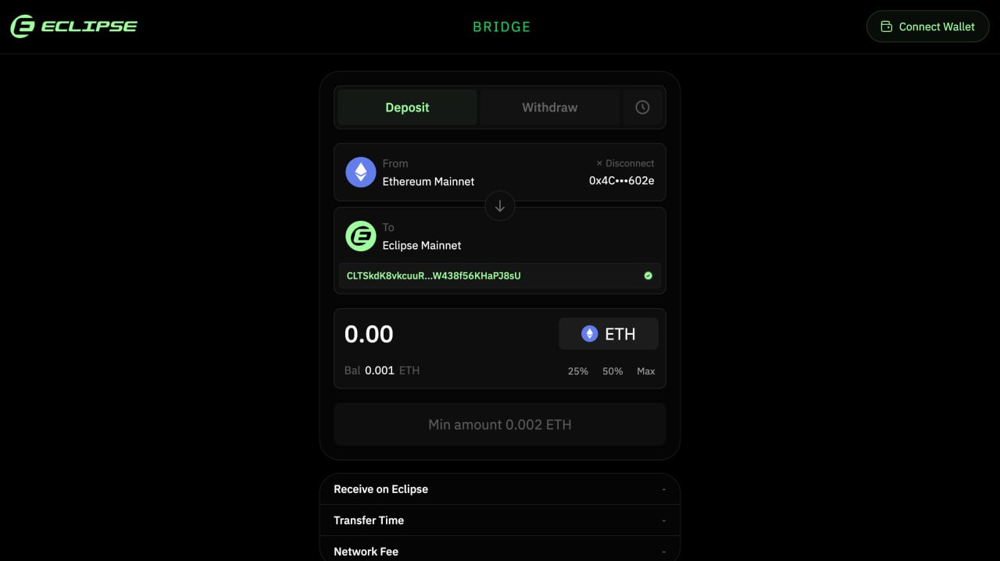
Task: Click the wallet icon in Connect Wallet
Action: (886, 27)
